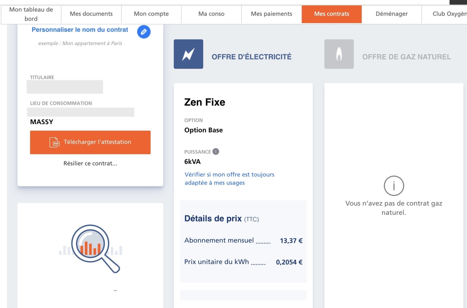Click the PDF icon in the attestation button

coord(54,142)
